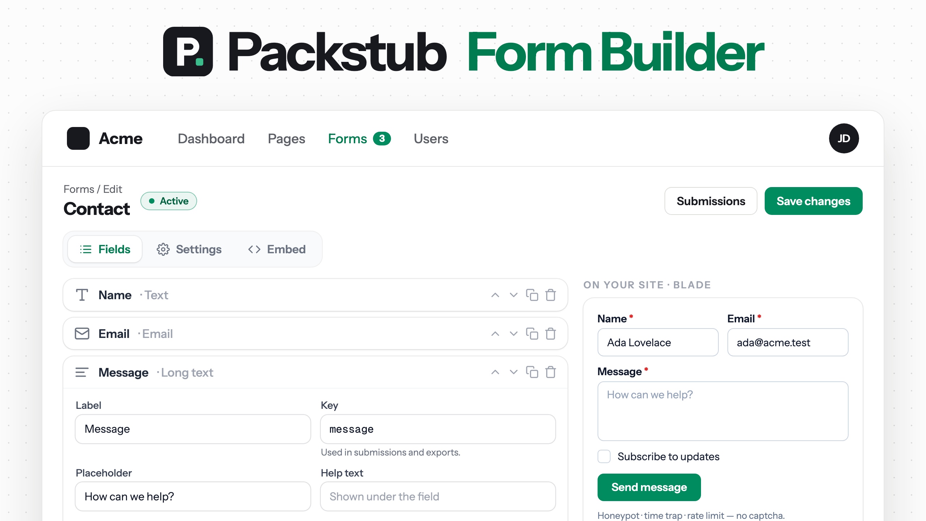Click the Submissions button
The height and width of the screenshot is (521, 926).
(711, 201)
